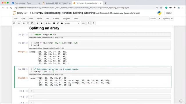Open the File menu

[16, 18]
